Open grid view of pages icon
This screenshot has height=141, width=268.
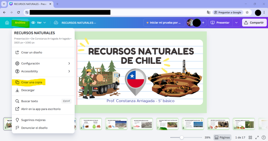pyautogui.click(x=250, y=137)
